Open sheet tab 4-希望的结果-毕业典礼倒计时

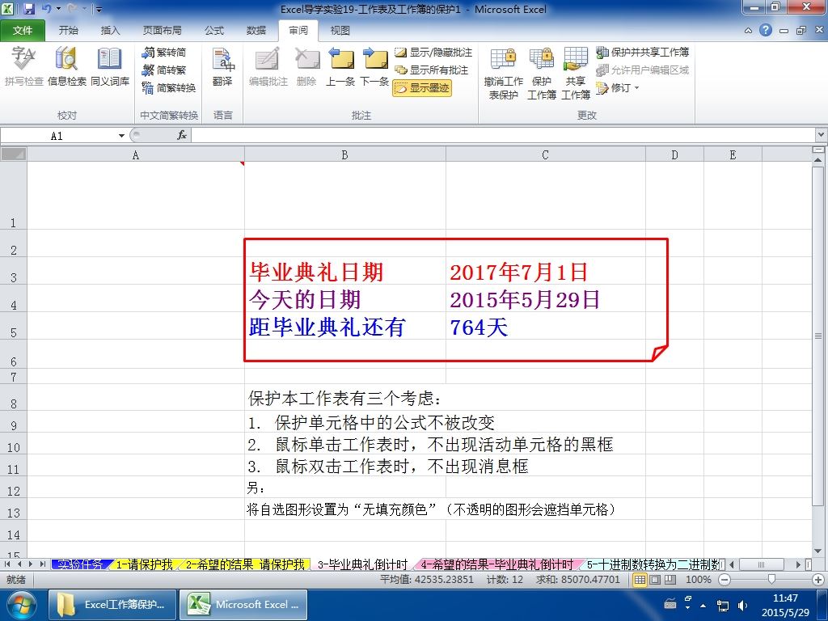(497, 564)
